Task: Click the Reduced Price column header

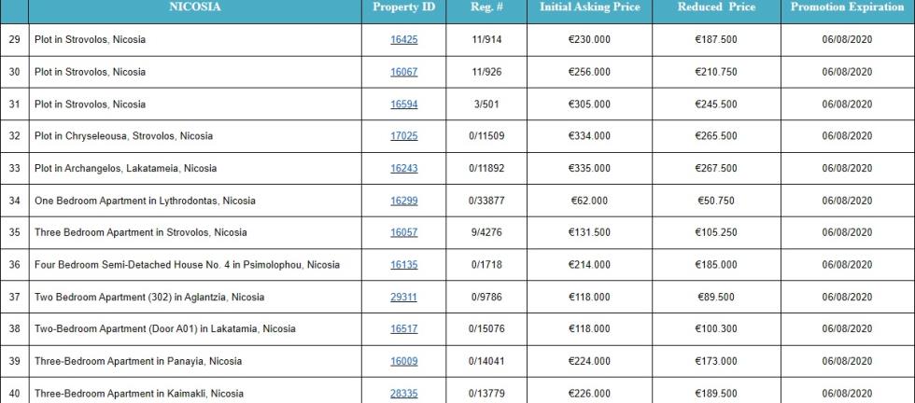Action: click(x=717, y=7)
